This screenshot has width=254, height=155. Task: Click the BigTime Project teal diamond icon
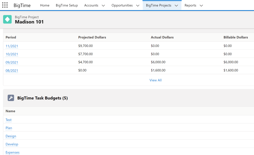[x=7, y=19]
